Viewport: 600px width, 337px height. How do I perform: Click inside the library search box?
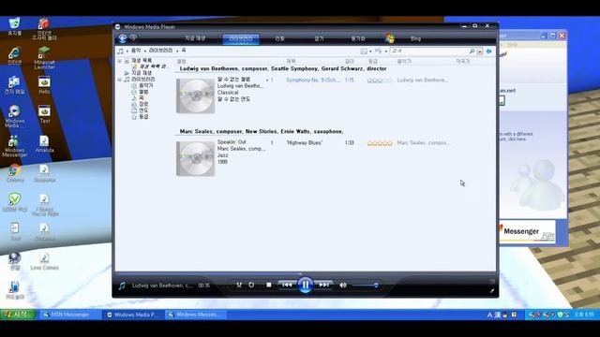pyautogui.click(x=428, y=51)
